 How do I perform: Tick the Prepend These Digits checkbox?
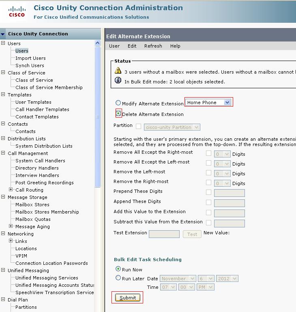tap(208, 192)
